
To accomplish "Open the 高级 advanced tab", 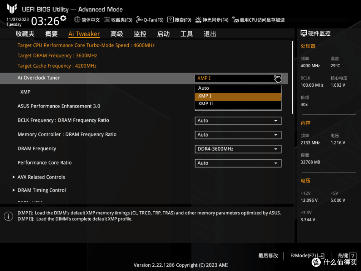I will [x=117, y=34].
